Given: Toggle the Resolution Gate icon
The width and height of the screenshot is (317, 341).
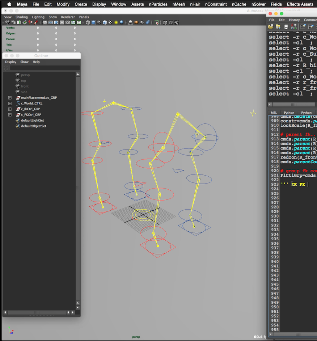Looking at the screenshot, I should pos(56,22).
